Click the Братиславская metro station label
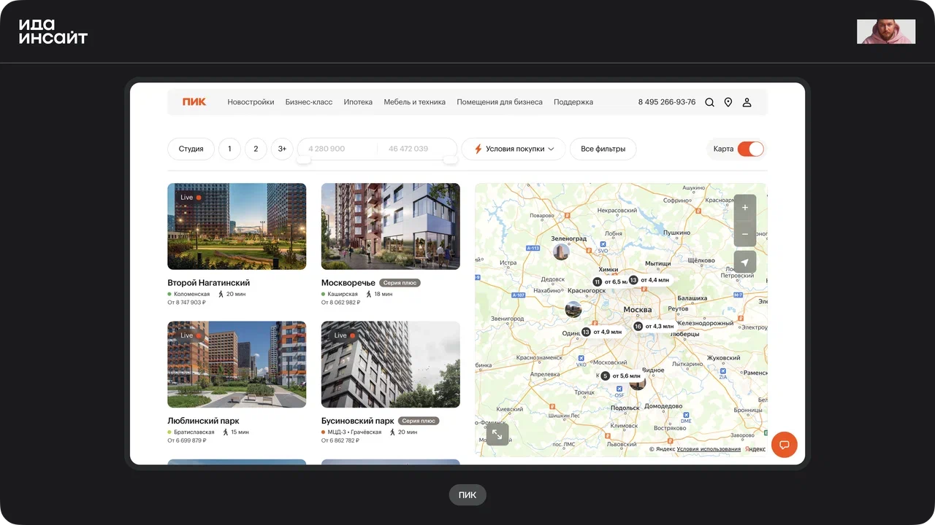 coord(194,432)
